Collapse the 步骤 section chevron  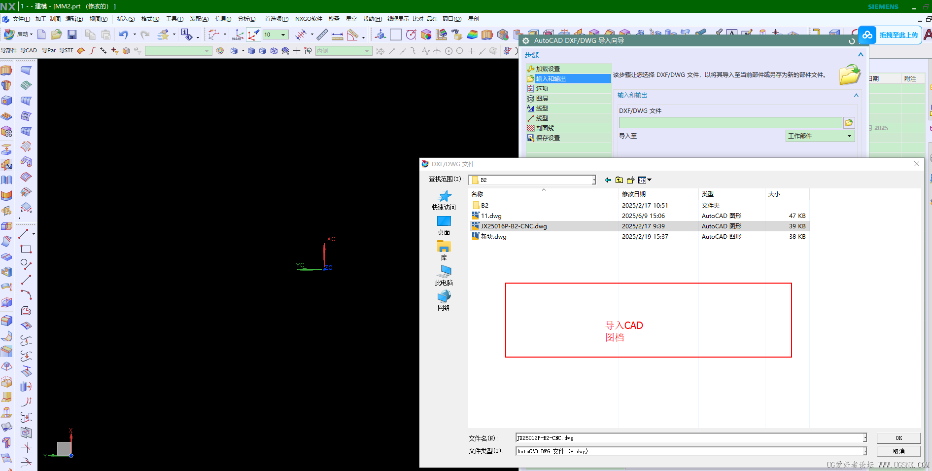click(861, 55)
